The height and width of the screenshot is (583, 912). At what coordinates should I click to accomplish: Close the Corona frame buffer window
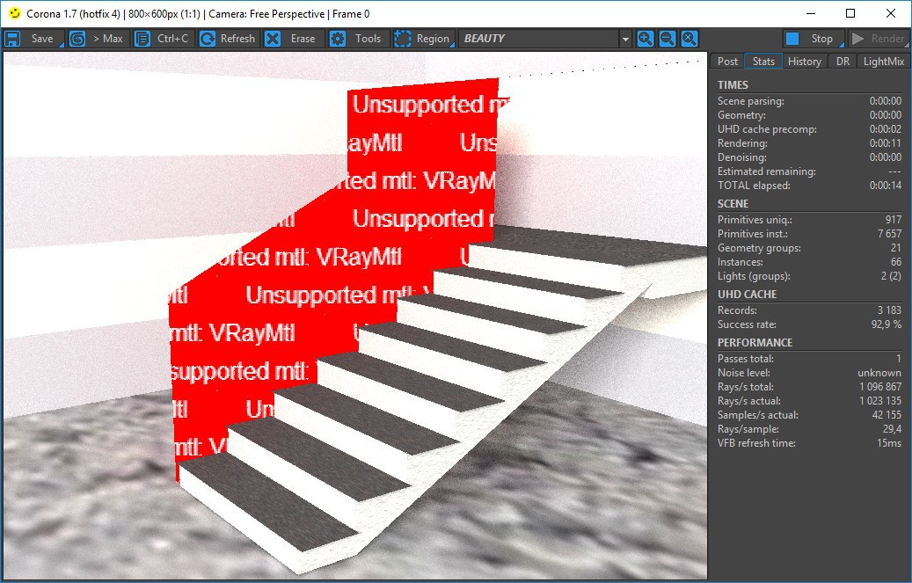click(x=891, y=13)
